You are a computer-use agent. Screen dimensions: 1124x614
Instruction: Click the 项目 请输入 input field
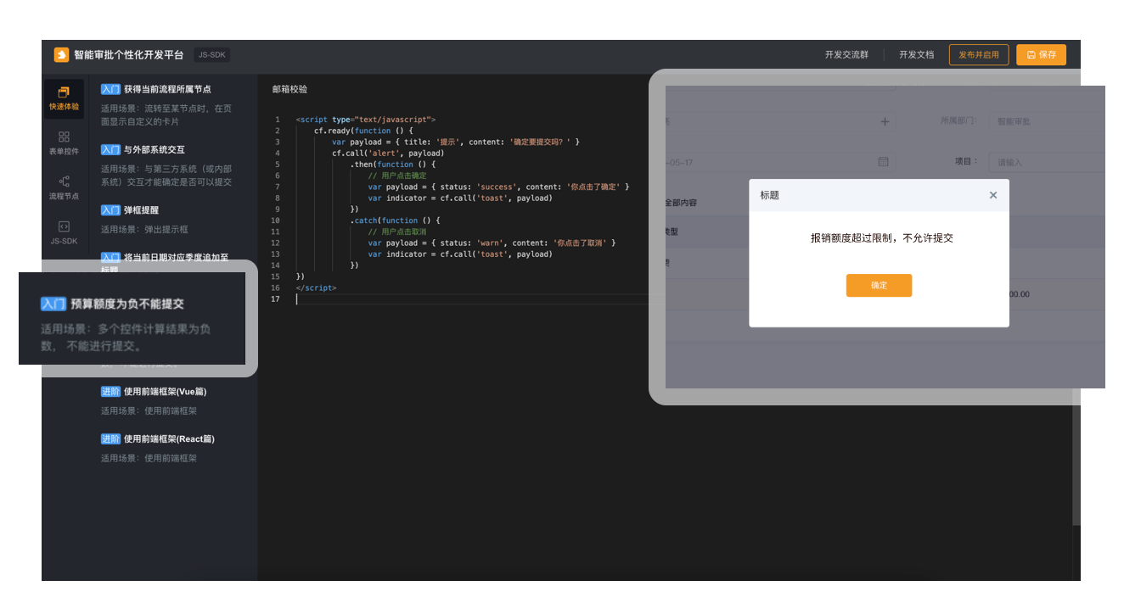pos(1047,161)
